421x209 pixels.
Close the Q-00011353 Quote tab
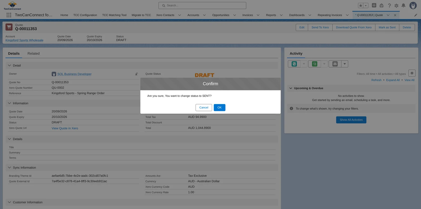(395, 15)
